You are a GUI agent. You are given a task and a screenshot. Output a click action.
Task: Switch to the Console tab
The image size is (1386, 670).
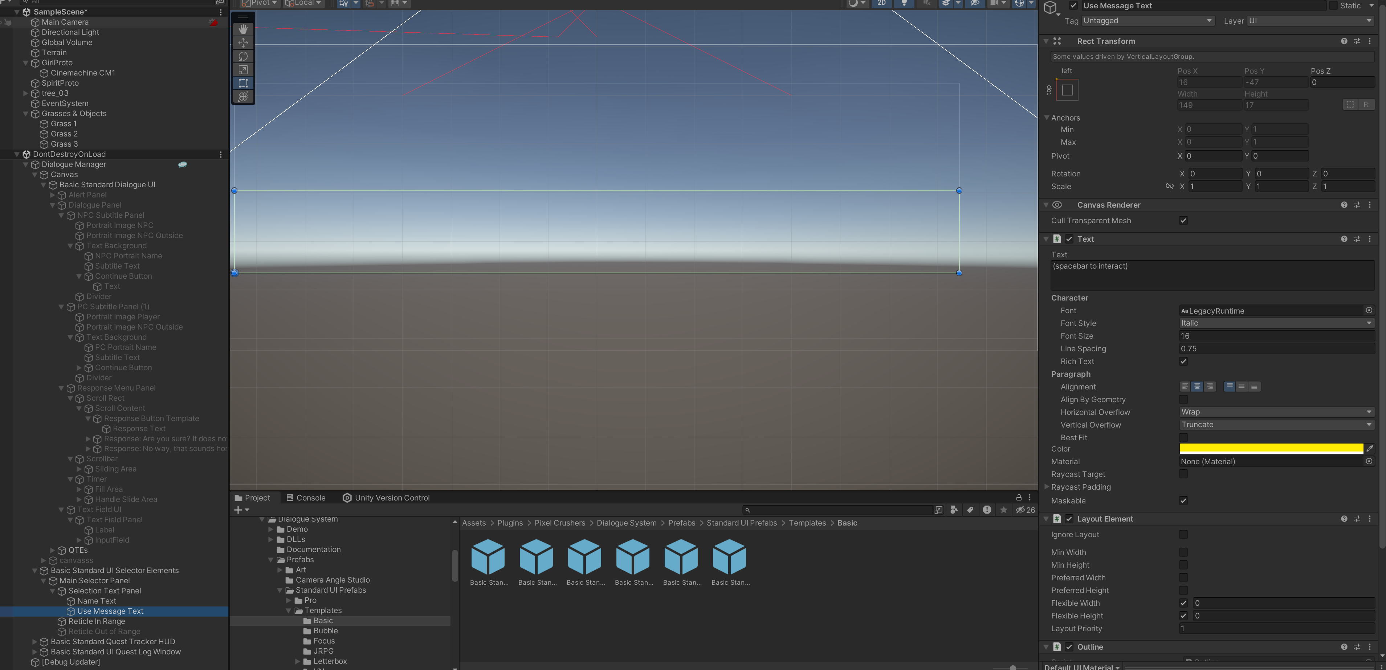click(x=306, y=498)
